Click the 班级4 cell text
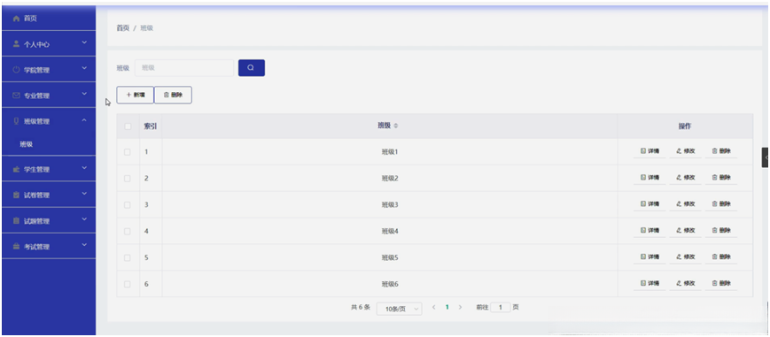 tap(389, 231)
